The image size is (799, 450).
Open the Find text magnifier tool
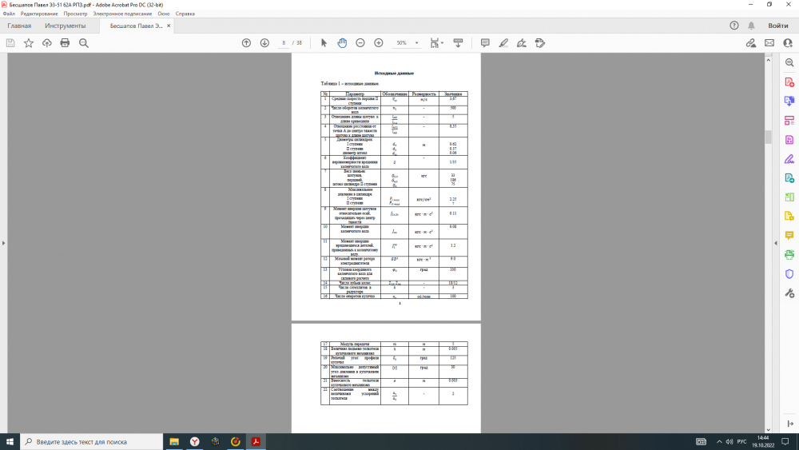pos(84,43)
